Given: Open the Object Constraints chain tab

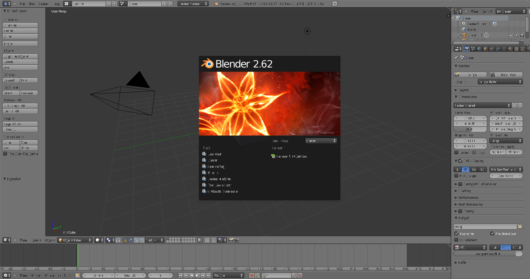Looking at the screenshot, I should (492, 49).
